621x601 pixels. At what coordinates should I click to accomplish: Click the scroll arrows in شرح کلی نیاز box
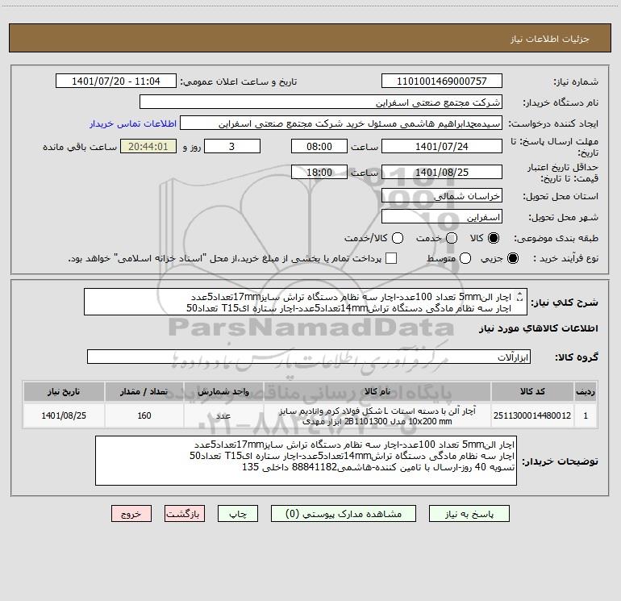520,296
